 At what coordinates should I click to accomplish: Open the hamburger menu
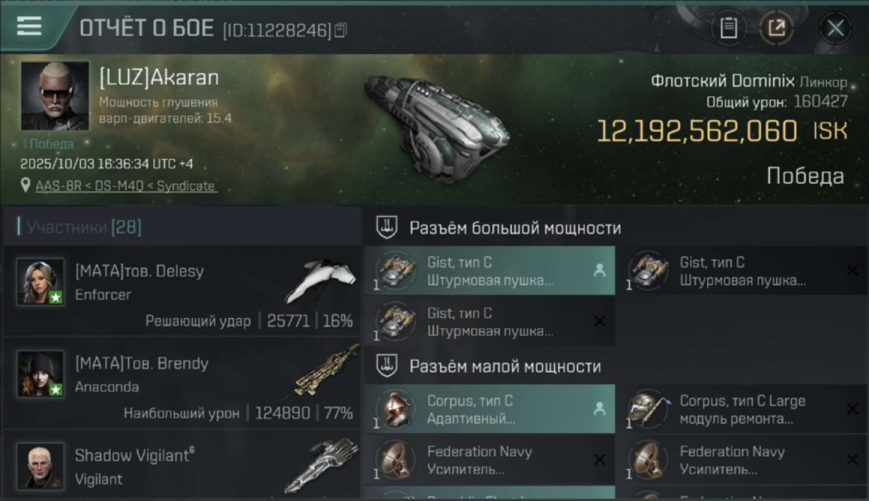tap(29, 26)
